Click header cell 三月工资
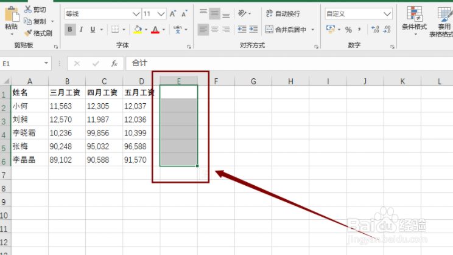 [x=67, y=92]
